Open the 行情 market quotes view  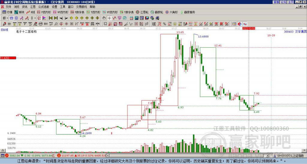point(7,12)
